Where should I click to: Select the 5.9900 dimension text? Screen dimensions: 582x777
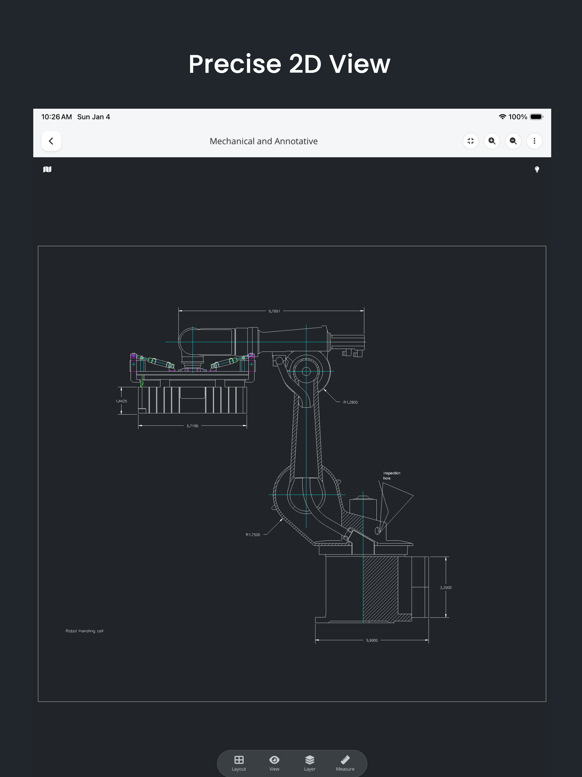[372, 641]
